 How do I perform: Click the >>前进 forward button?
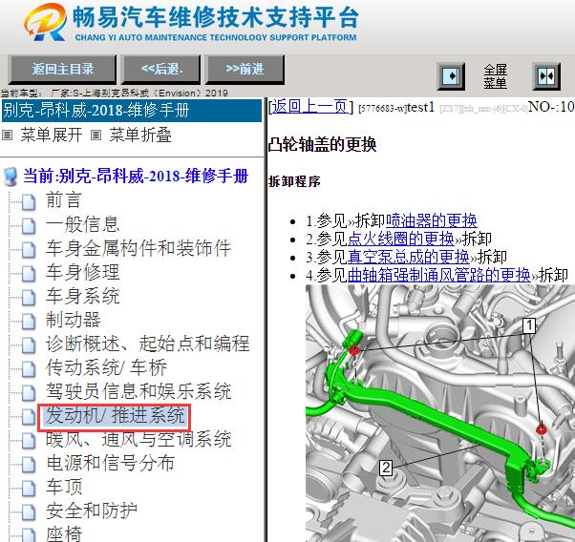[245, 70]
